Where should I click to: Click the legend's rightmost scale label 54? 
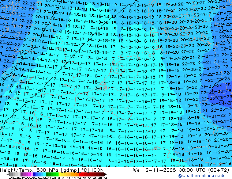click(105, 178)
